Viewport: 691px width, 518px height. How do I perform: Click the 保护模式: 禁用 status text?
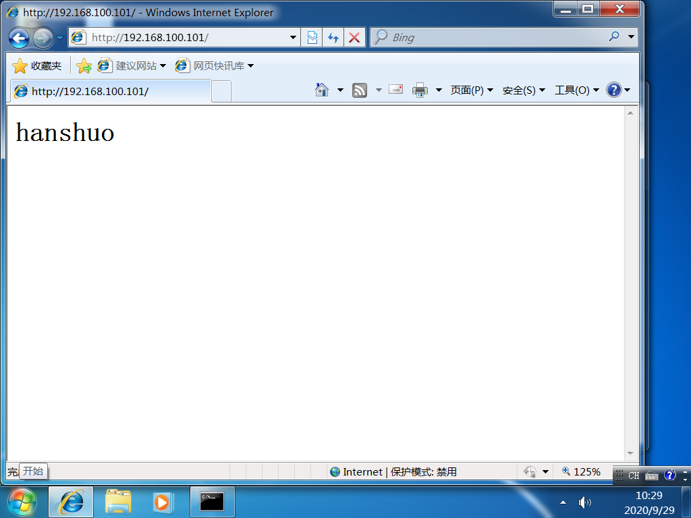[424, 471]
